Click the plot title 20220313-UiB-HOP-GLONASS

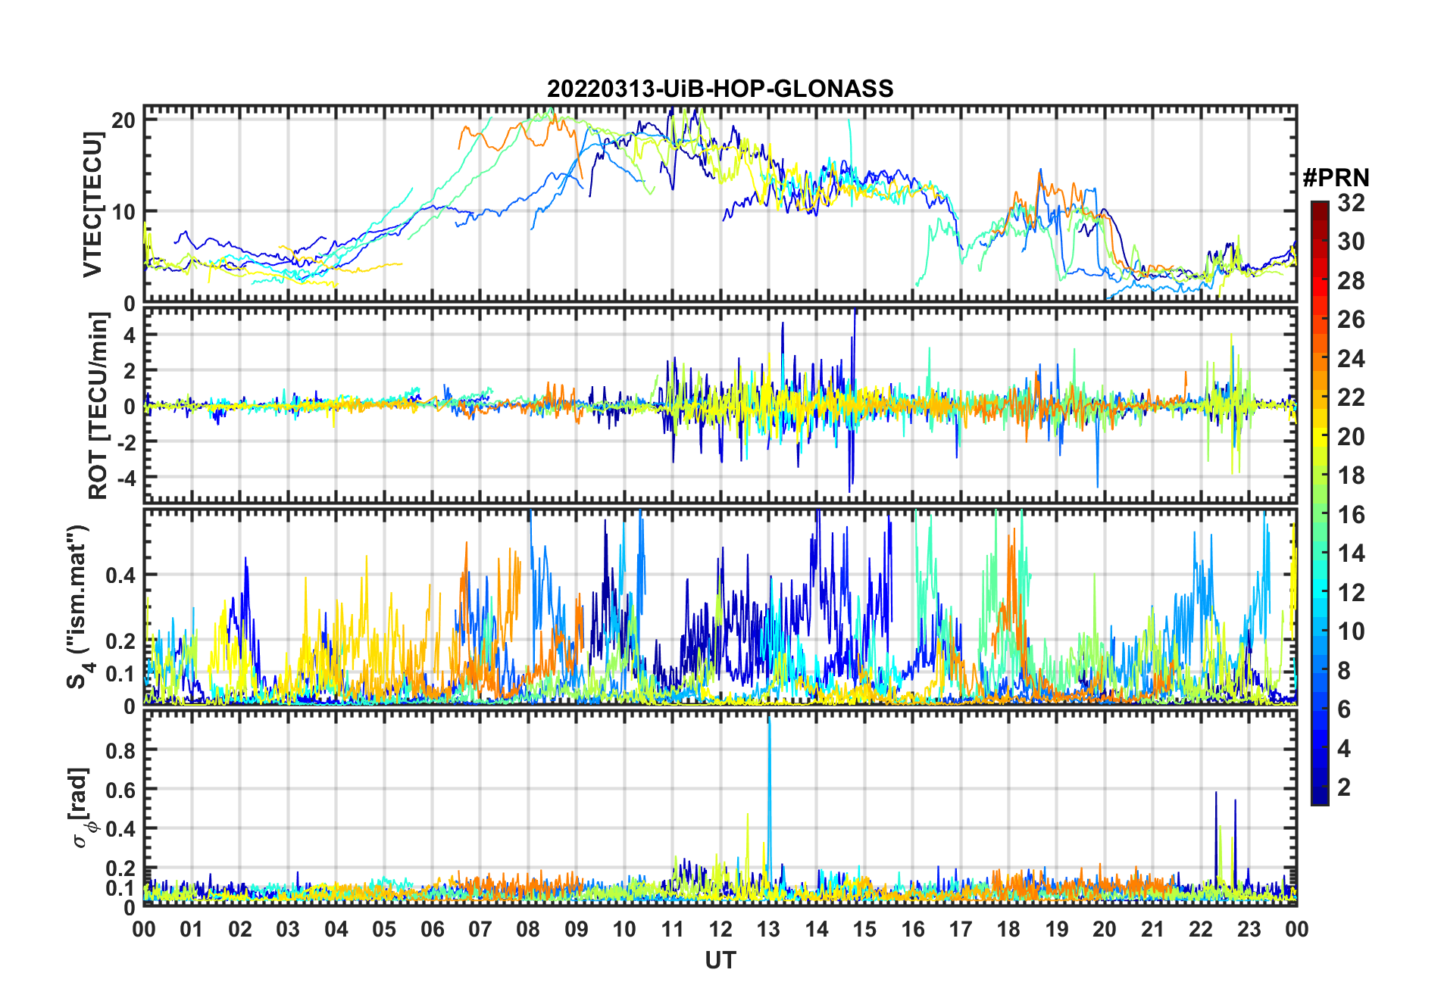pos(720,89)
